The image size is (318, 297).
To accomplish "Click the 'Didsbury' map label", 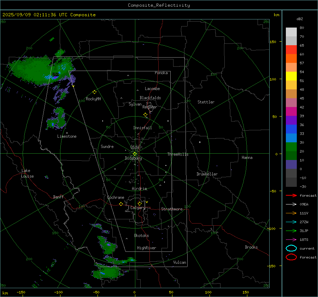I will click(x=133, y=158).
